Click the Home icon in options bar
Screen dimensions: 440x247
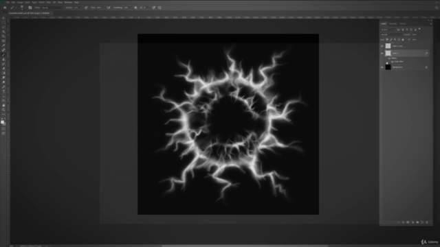pos(5,8)
